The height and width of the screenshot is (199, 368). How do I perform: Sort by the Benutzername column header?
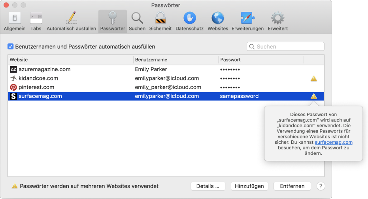[176, 60]
